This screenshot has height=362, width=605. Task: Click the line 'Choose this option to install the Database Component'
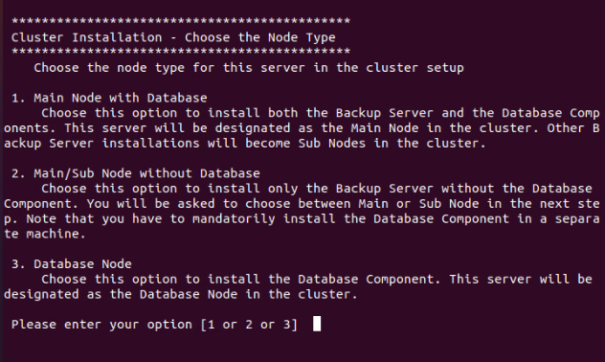tap(317, 280)
